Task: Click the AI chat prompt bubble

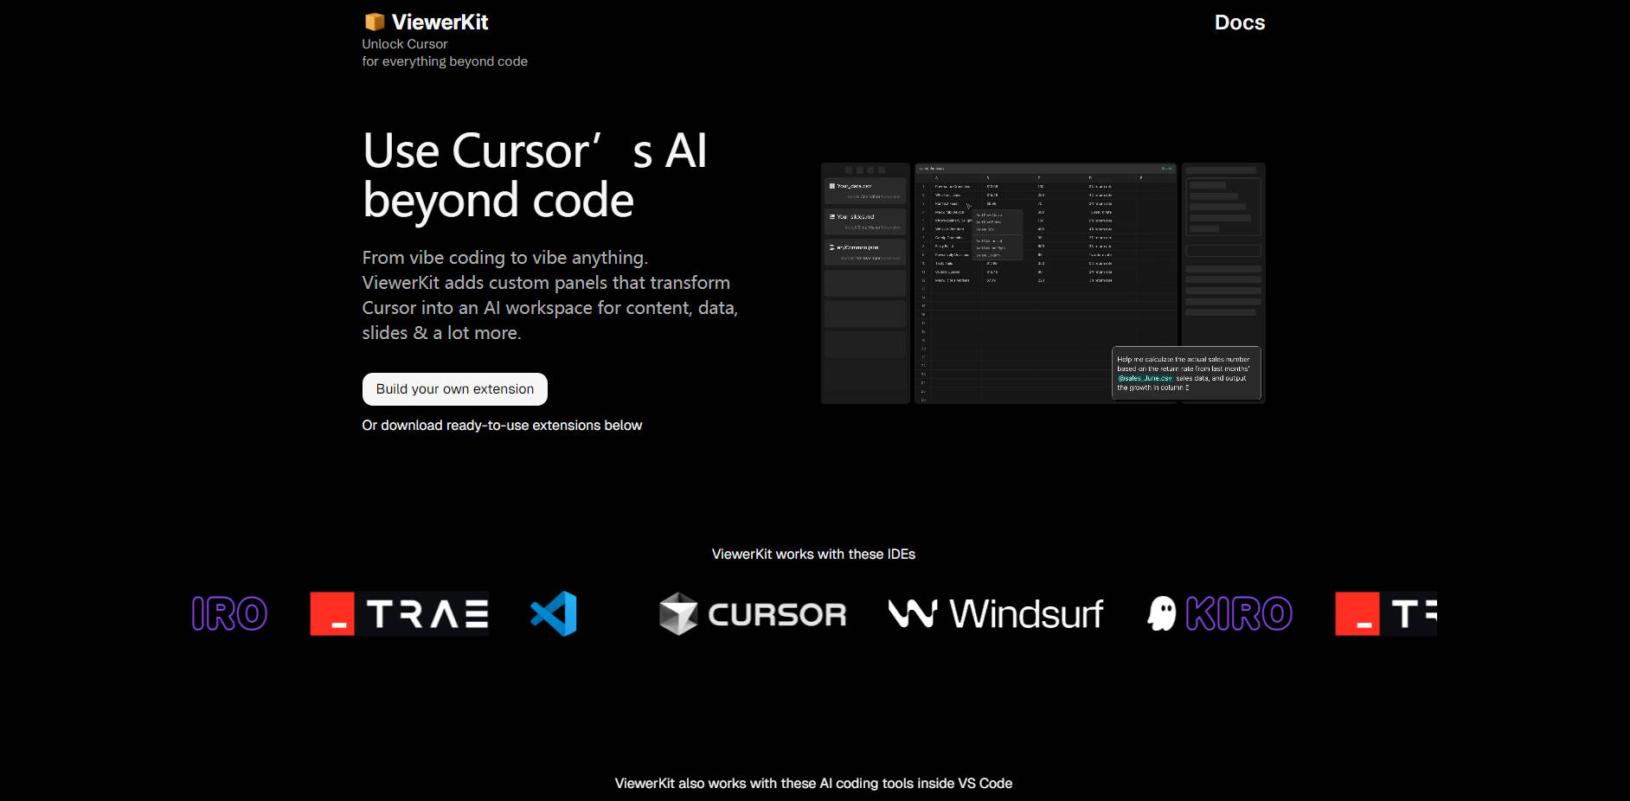Action: (1188, 373)
